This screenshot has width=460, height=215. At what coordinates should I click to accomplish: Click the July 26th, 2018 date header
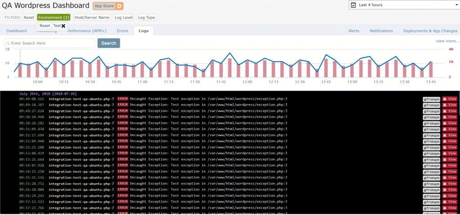click(48, 94)
